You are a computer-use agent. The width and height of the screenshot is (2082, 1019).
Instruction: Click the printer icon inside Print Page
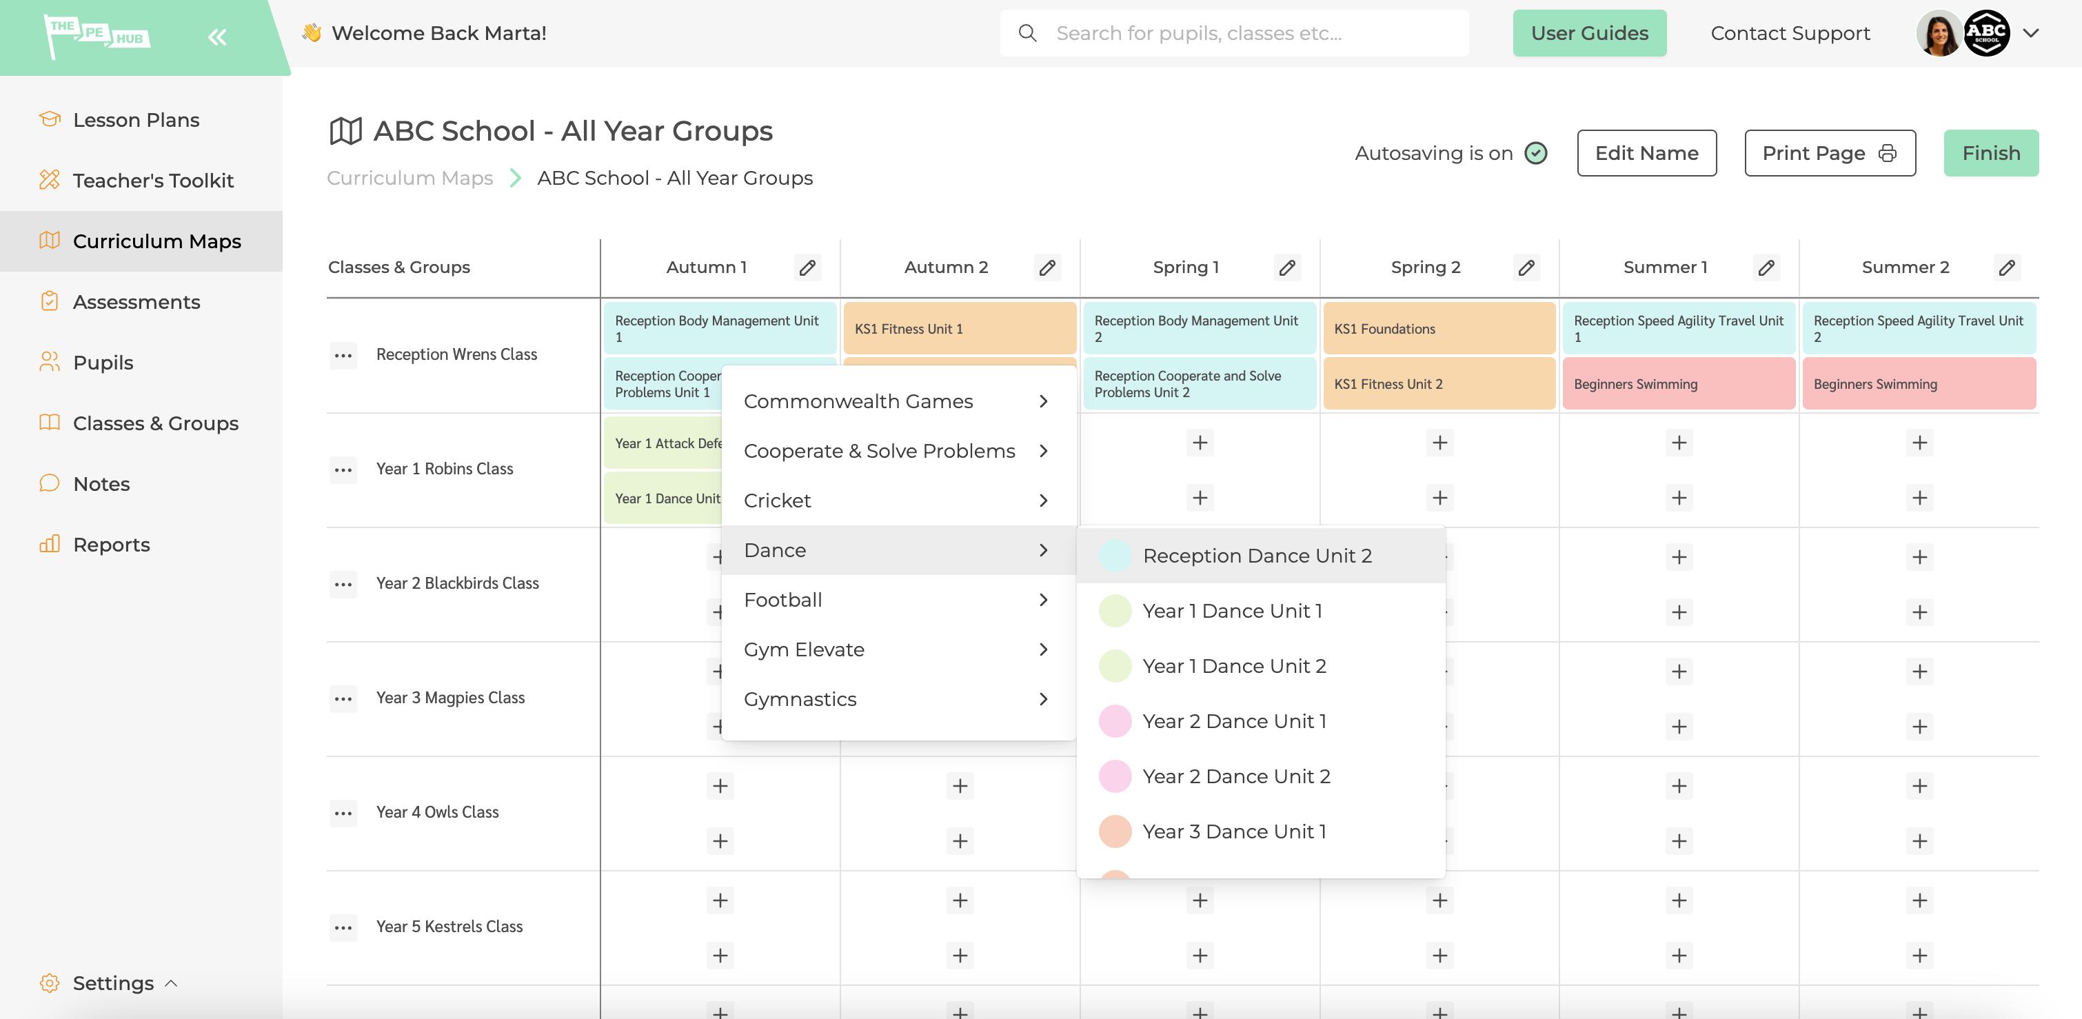[x=1890, y=154]
